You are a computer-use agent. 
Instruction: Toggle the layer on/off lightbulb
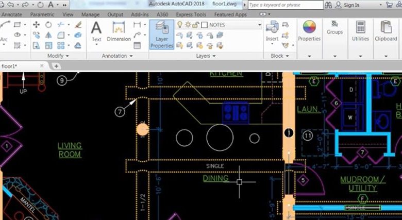pyautogui.click(x=180, y=25)
